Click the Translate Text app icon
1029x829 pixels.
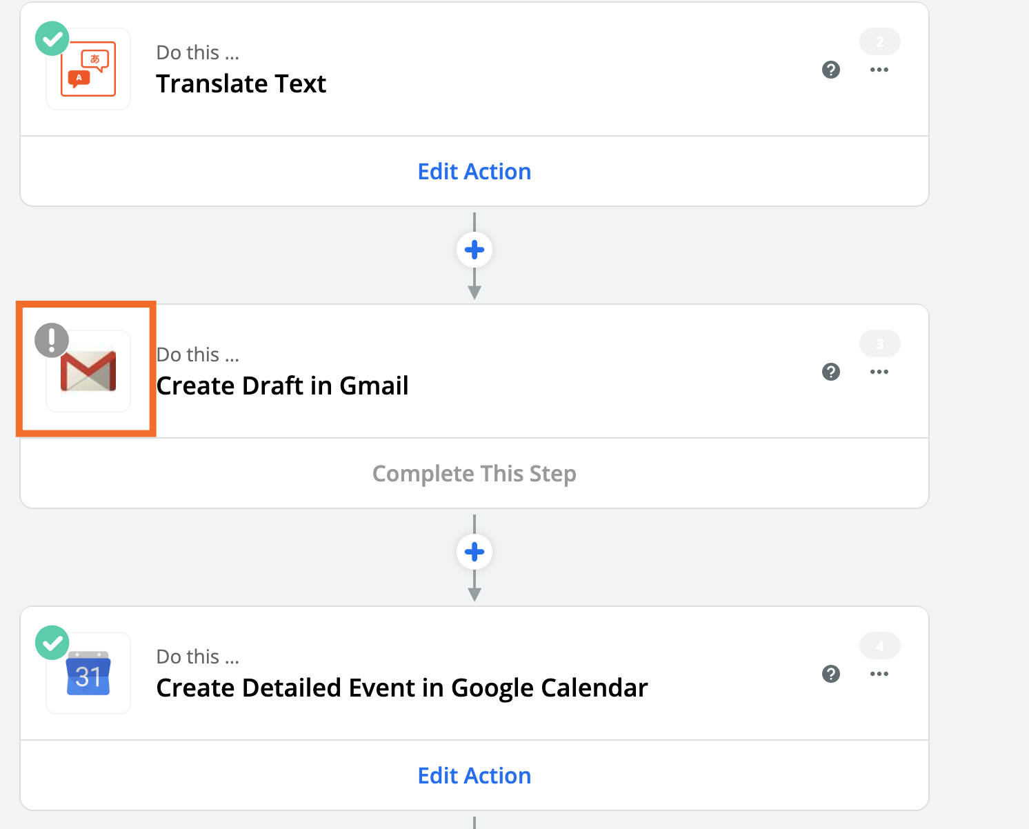coord(88,69)
